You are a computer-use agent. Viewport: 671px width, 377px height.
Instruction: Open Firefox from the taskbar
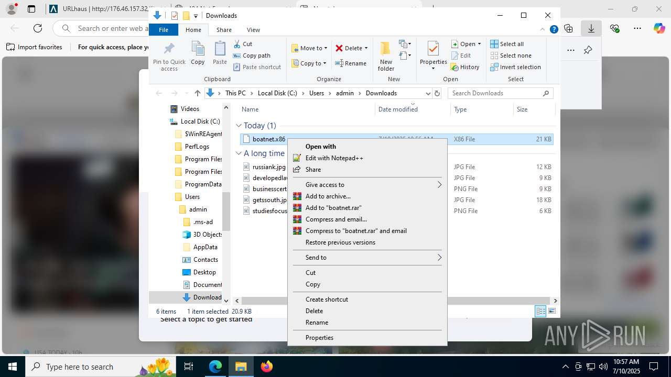[267, 367]
